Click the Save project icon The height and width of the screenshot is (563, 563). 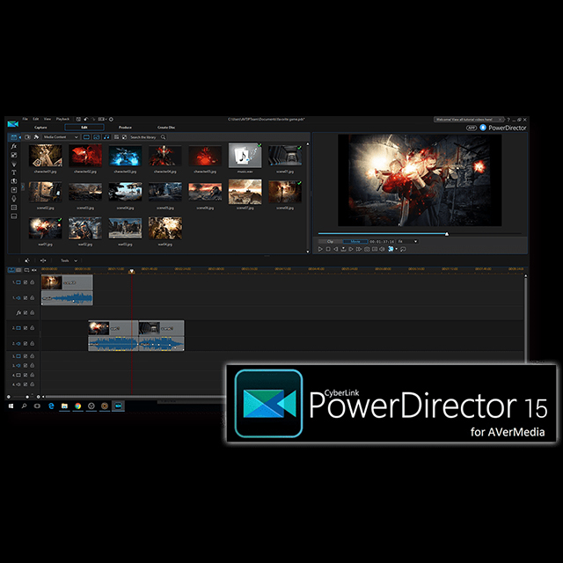78,120
